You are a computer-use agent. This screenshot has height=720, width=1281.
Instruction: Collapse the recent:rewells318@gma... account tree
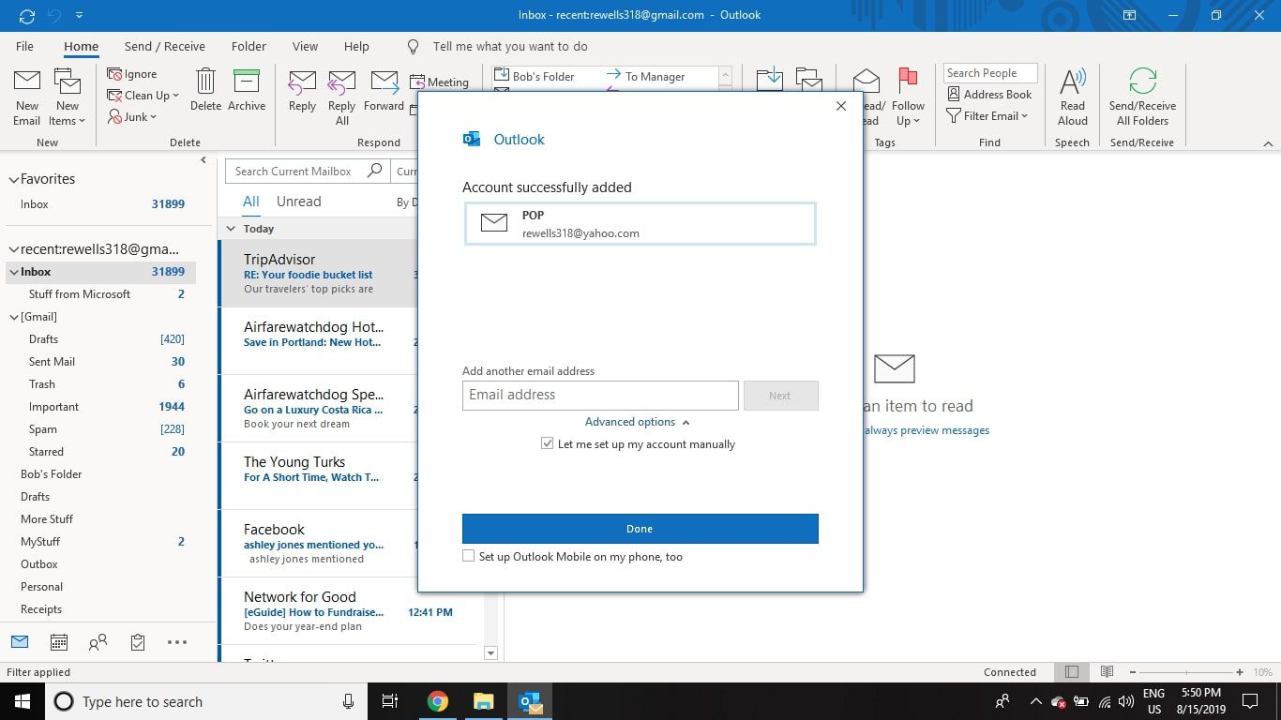coord(13,249)
